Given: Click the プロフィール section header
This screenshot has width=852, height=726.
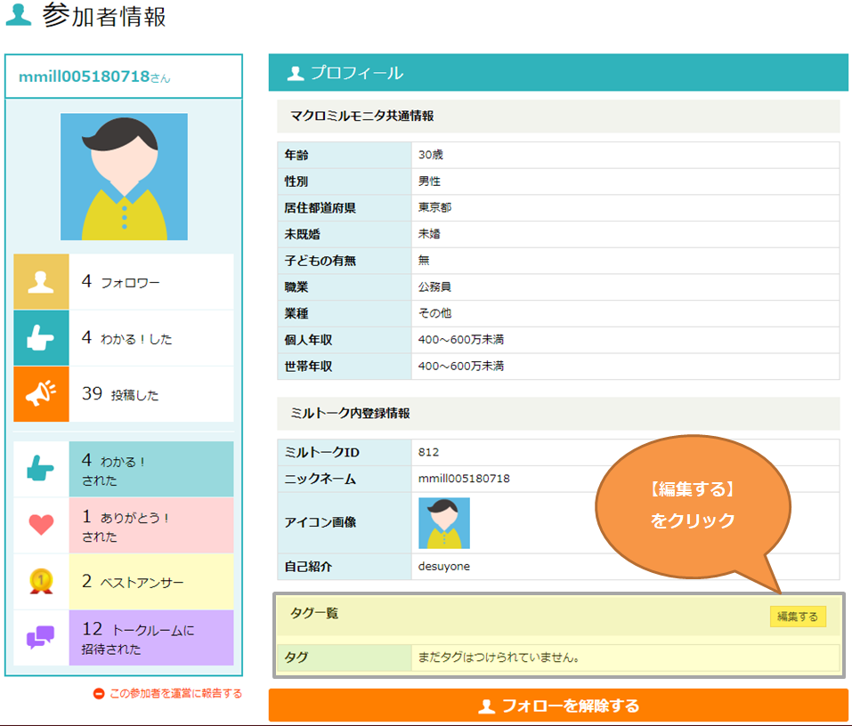Looking at the screenshot, I should click(356, 73).
